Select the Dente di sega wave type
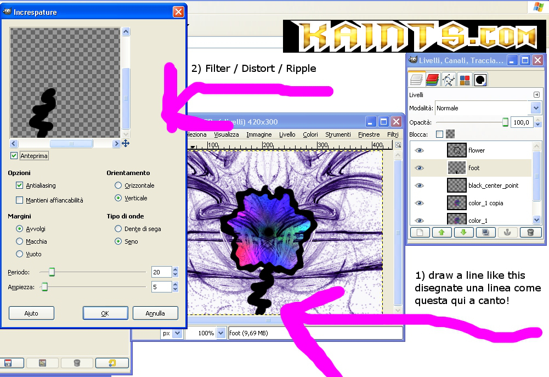The width and height of the screenshot is (549, 377). click(118, 229)
